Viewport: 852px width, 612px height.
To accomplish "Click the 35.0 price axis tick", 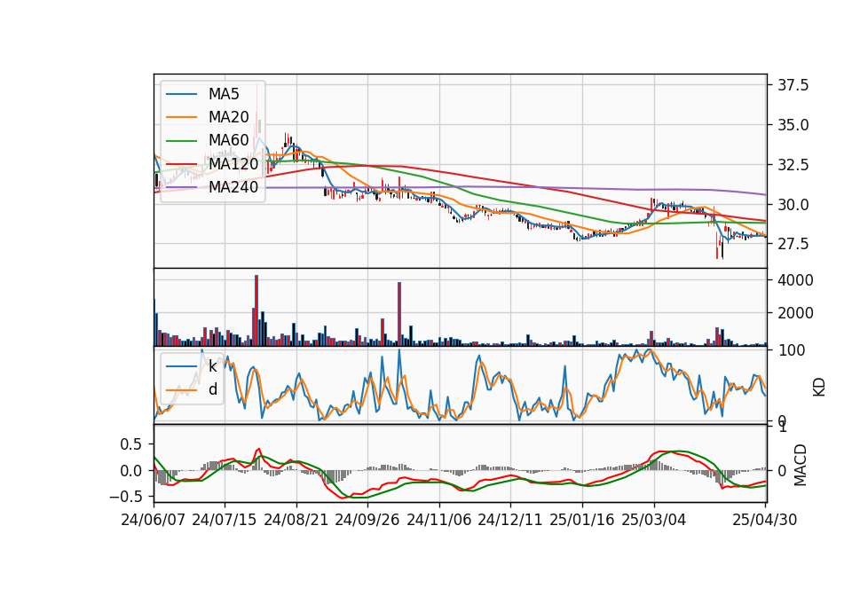I will pyautogui.click(x=793, y=125).
